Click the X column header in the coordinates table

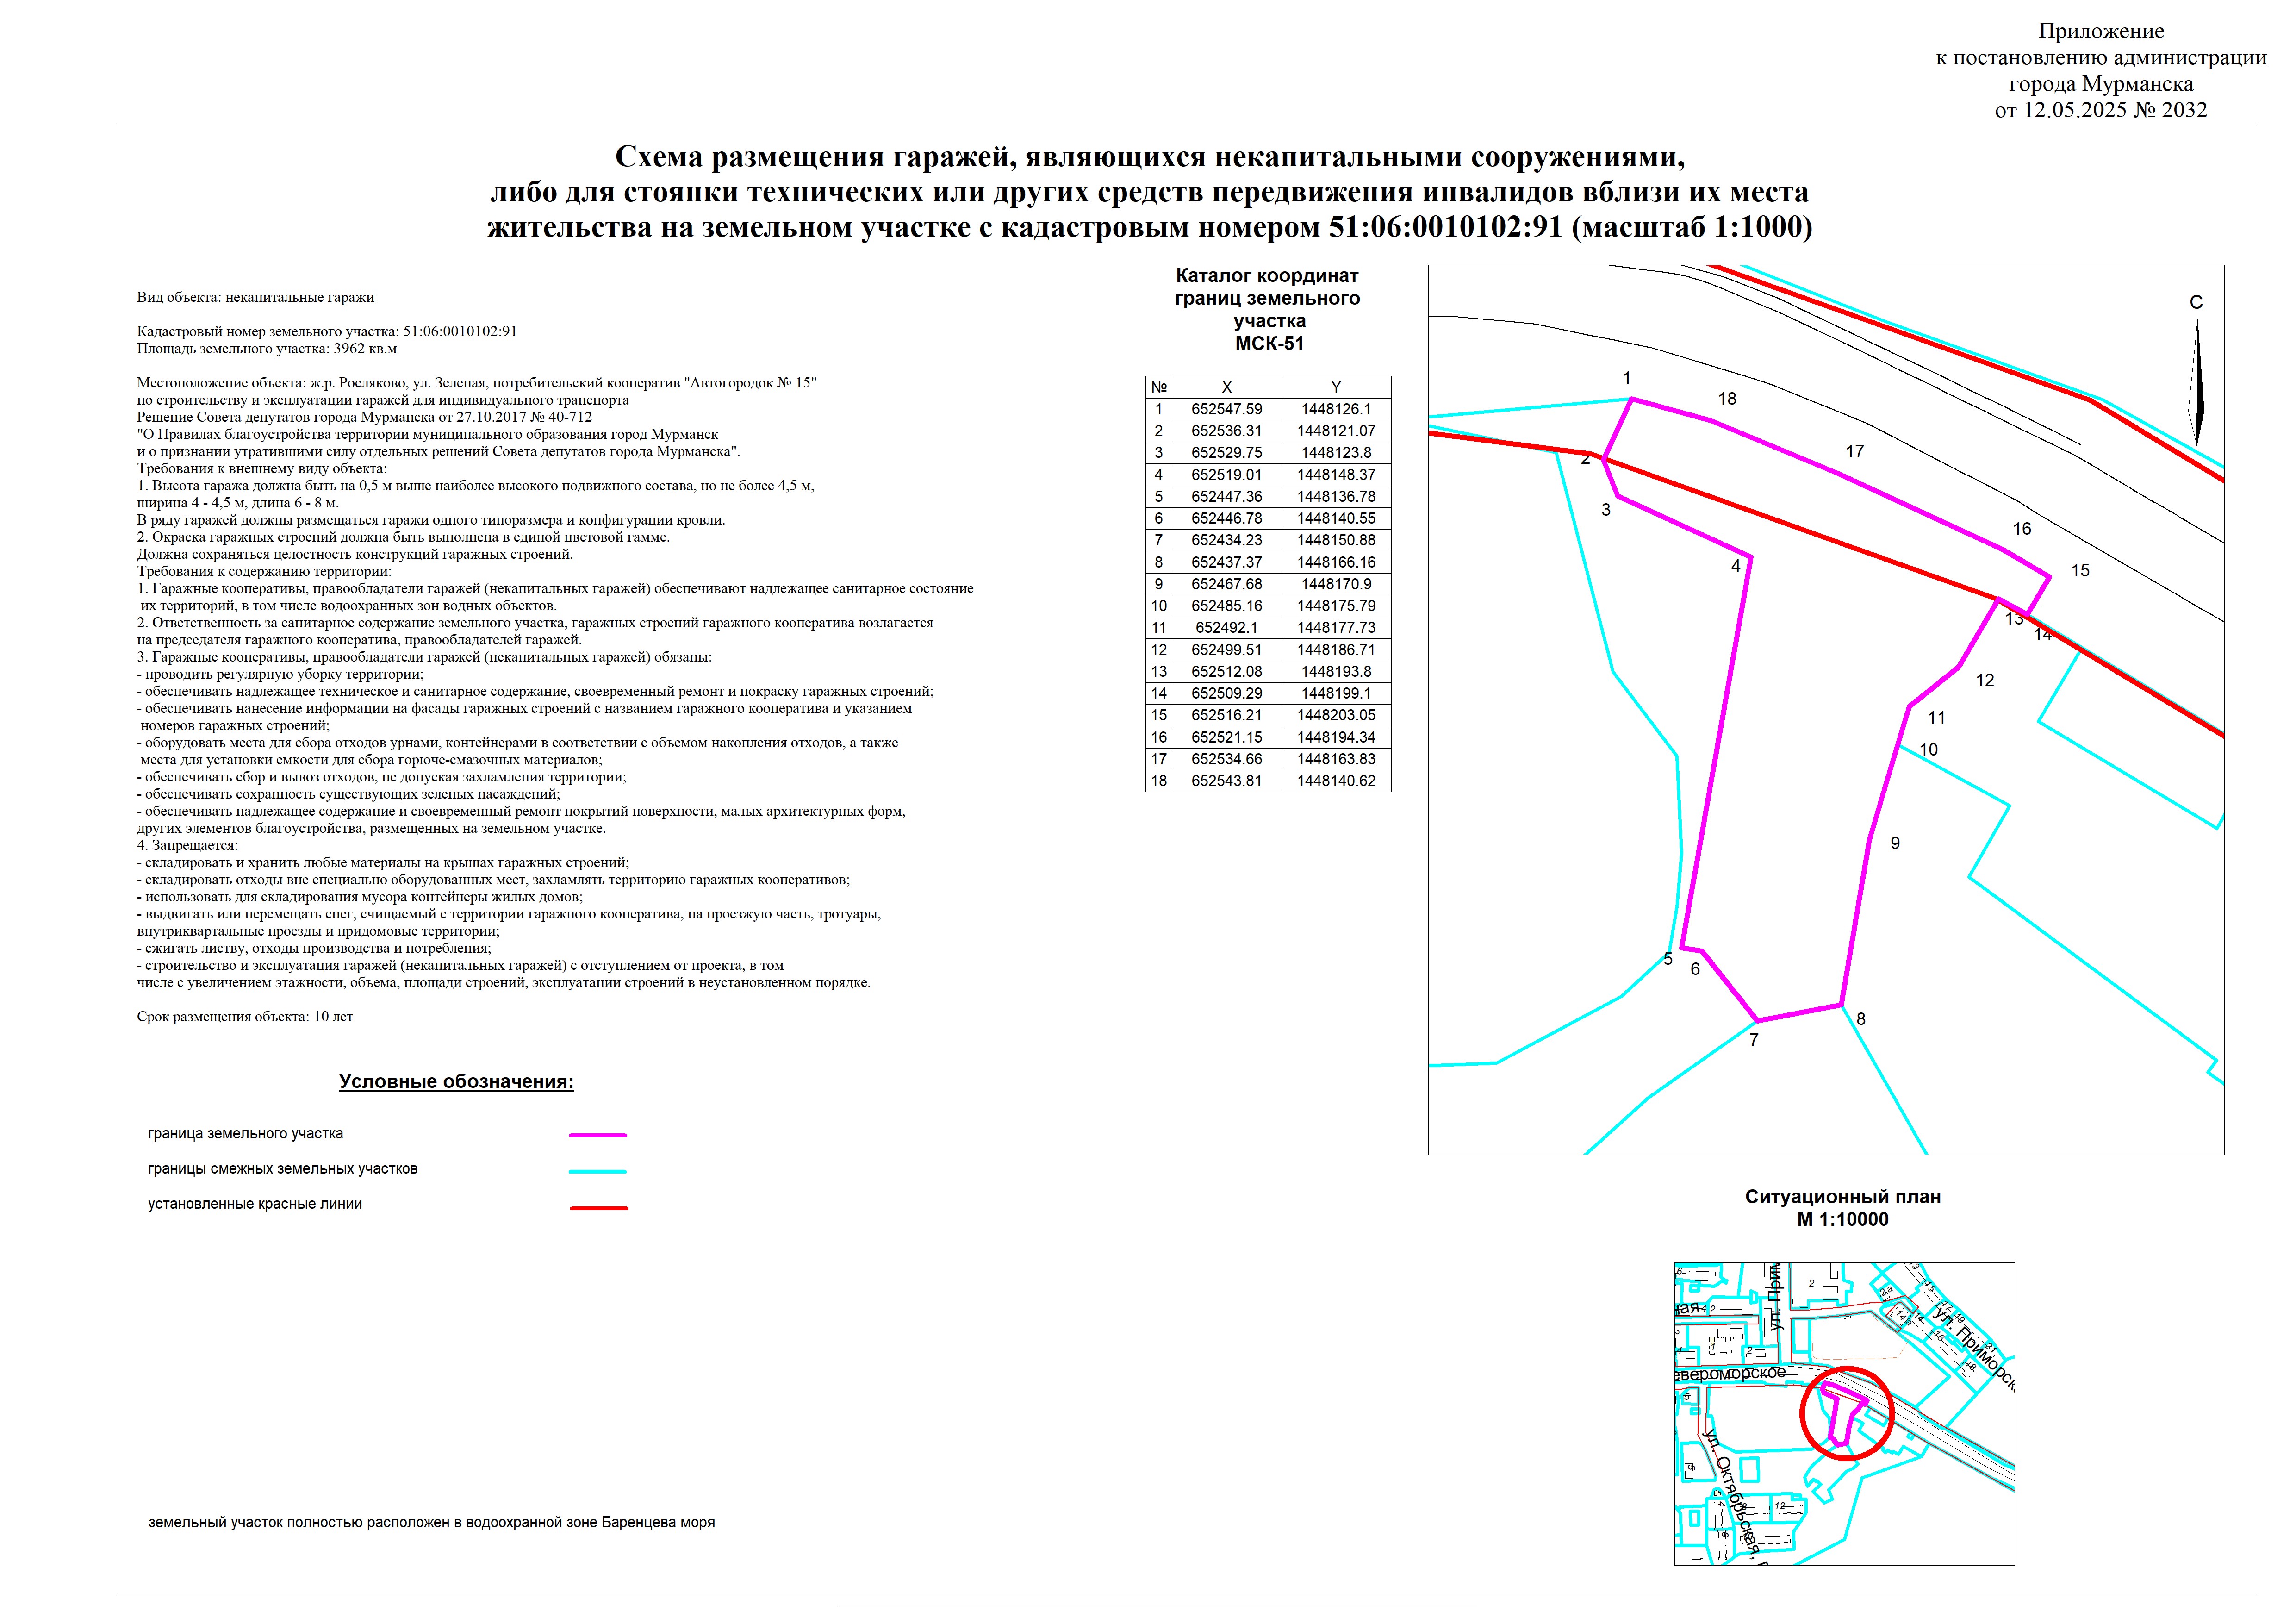[x=1226, y=387]
